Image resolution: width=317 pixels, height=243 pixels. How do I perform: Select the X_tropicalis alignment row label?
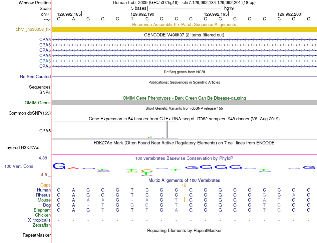pos(39,220)
